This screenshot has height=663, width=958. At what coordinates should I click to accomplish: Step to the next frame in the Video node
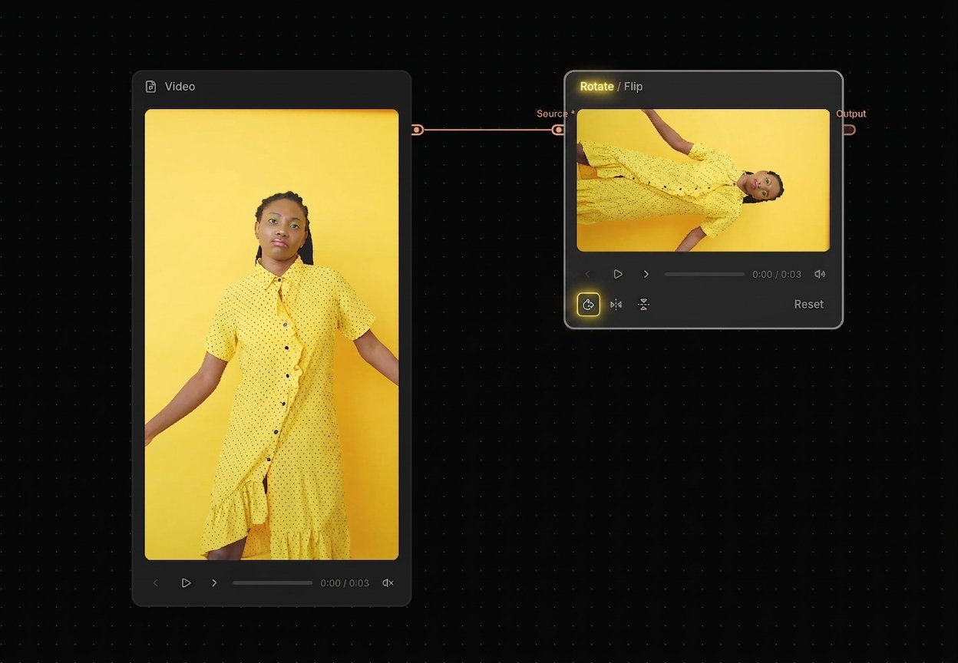point(214,583)
